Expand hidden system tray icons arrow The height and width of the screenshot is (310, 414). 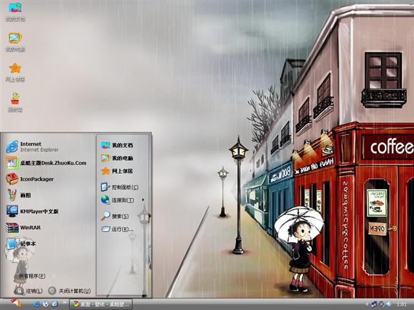(367, 304)
